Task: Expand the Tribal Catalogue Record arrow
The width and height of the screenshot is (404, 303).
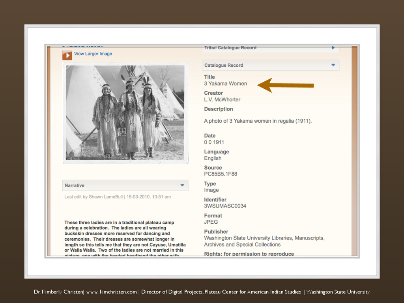Action: tap(333, 48)
